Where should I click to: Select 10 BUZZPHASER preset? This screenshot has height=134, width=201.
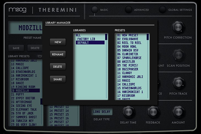point(132,69)
